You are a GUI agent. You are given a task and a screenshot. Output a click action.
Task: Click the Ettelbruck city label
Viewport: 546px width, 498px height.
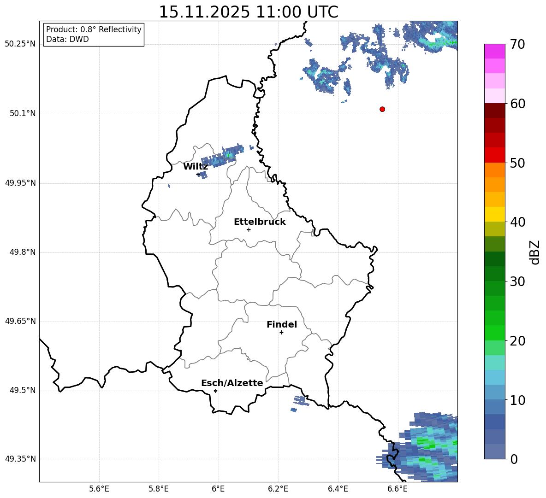pos(260,222)
